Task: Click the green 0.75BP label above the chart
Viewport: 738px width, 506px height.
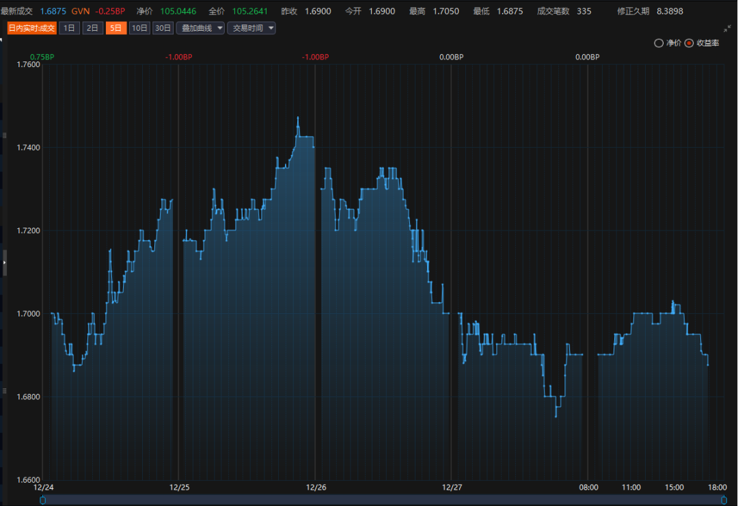Action: click(x=42, y=57)
